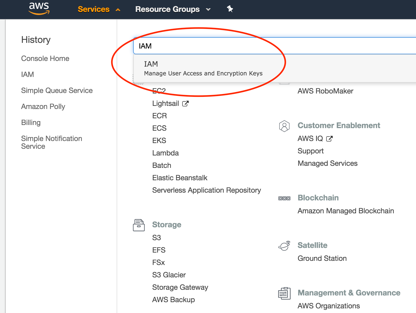416x313 pixels.
Task: Click the Customer Enablement icon
Action: pos(284,126)
